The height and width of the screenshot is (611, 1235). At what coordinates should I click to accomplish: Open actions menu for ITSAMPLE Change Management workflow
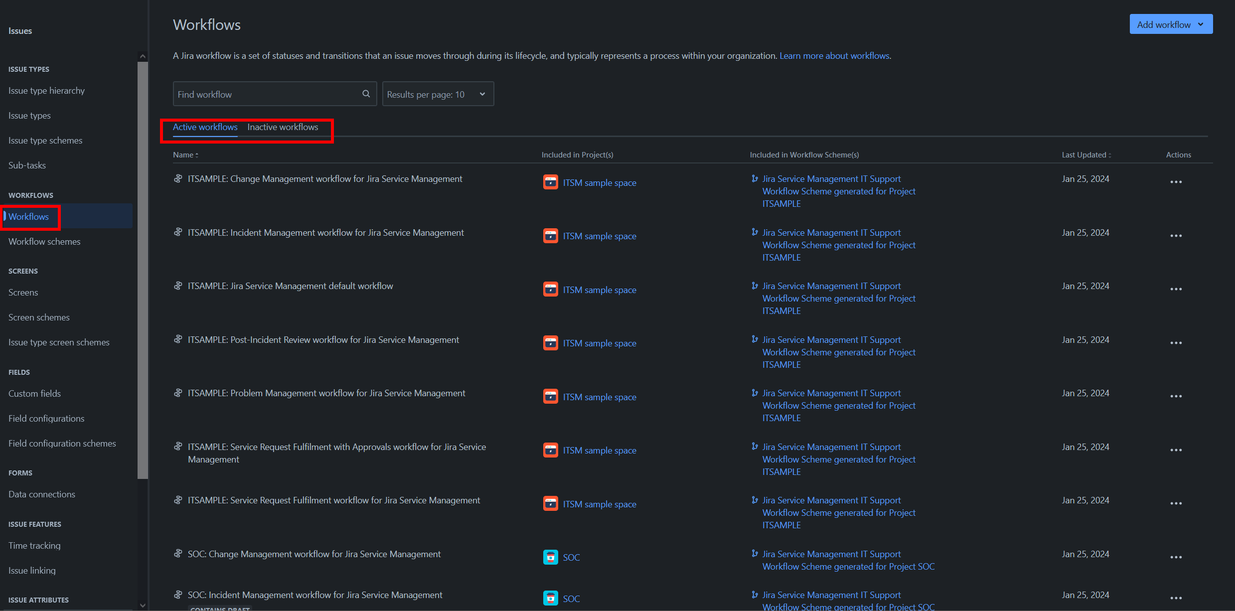(1176, 182)
